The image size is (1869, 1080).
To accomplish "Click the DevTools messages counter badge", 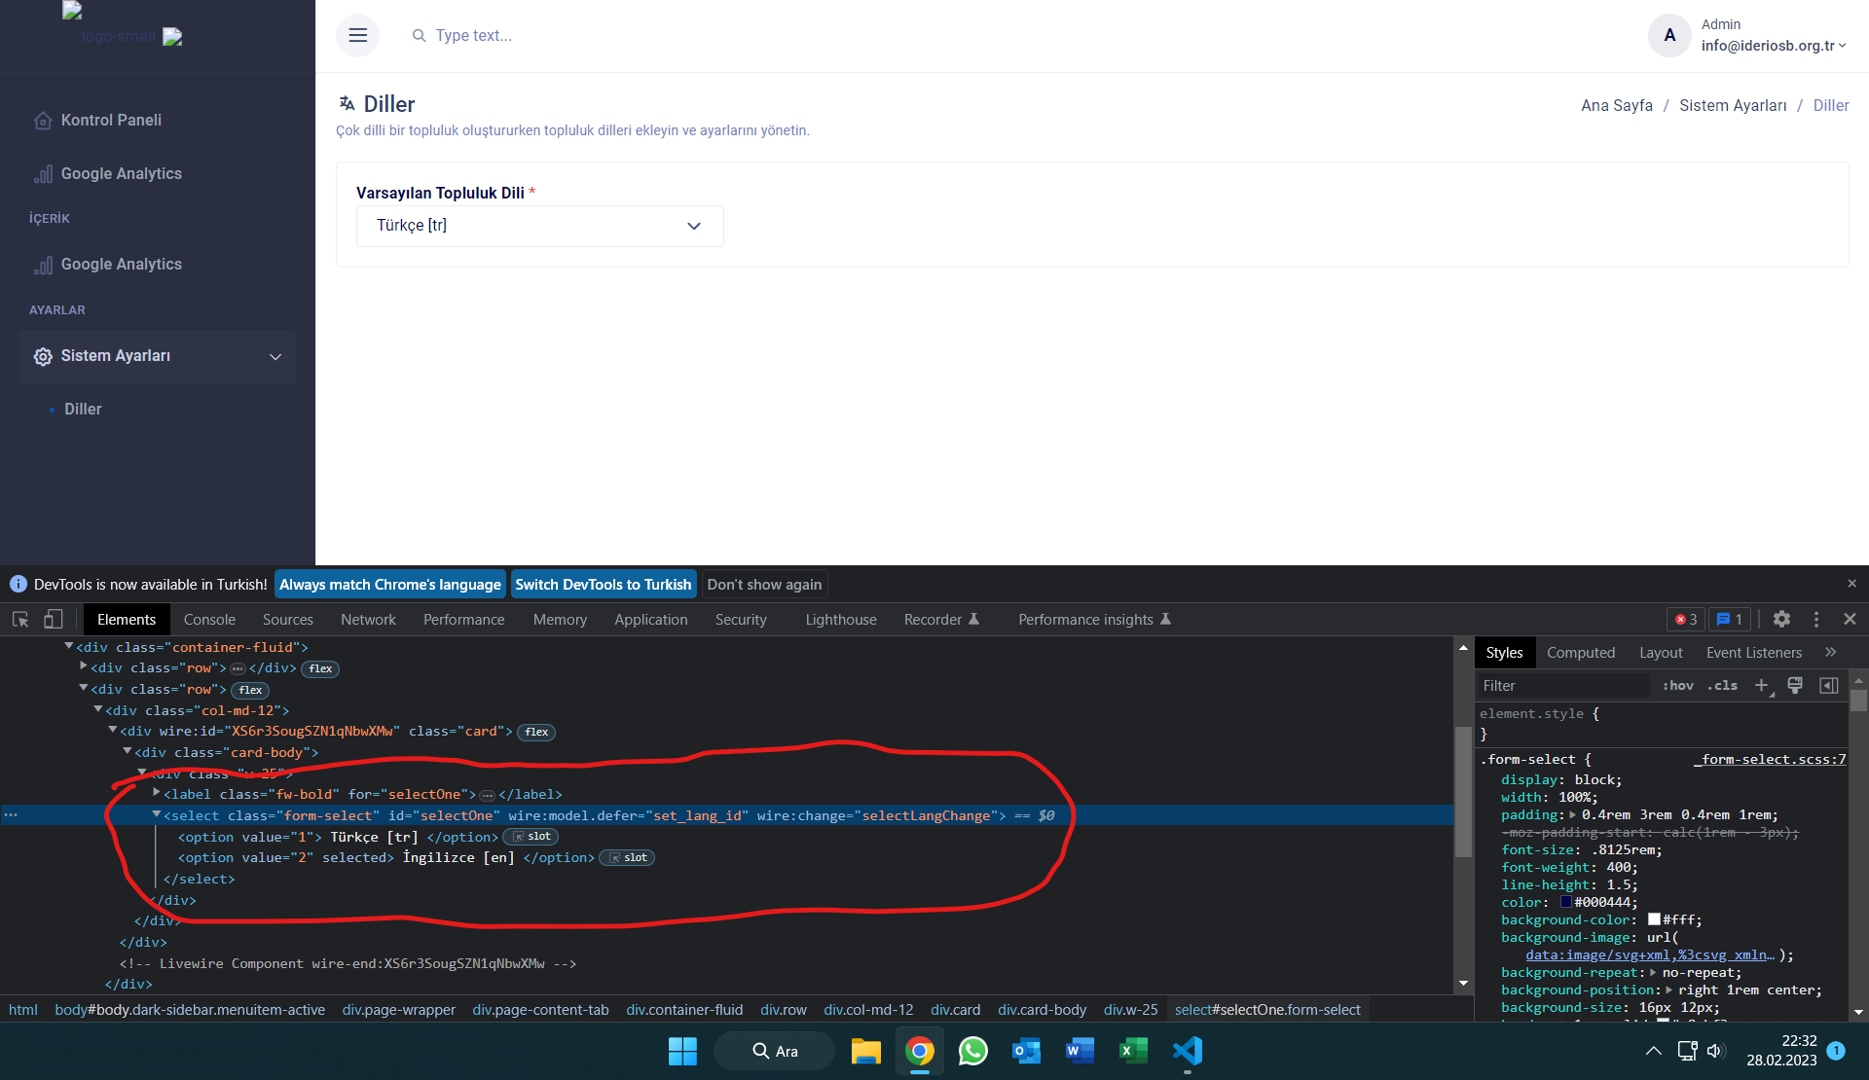I will (1730, 619).
